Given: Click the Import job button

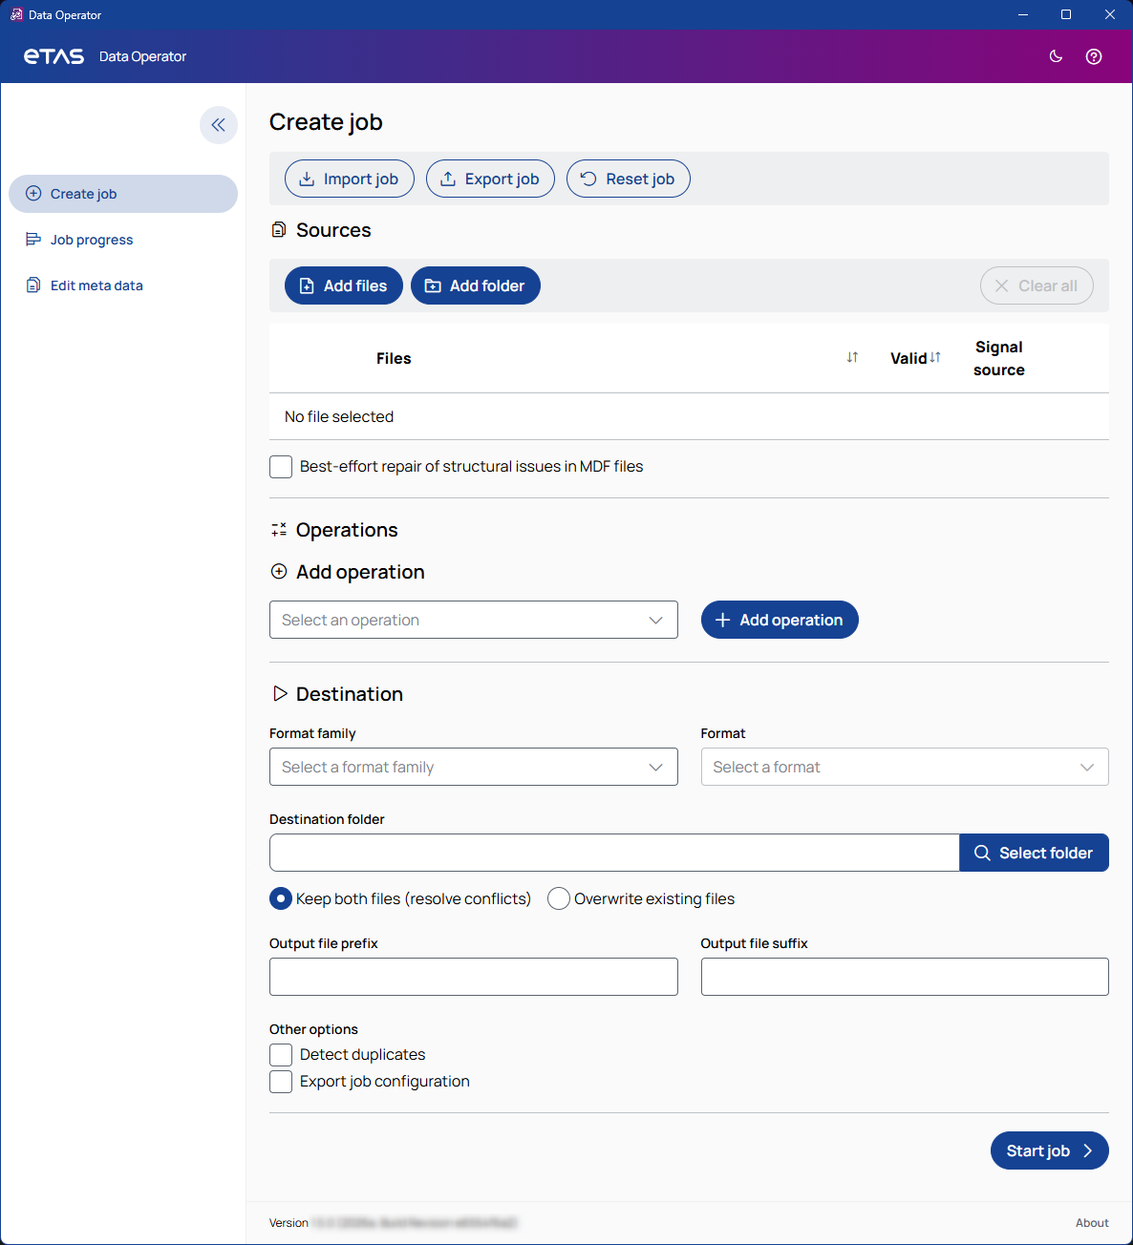Looking at the screenshot, I should [x=349, y=179].
